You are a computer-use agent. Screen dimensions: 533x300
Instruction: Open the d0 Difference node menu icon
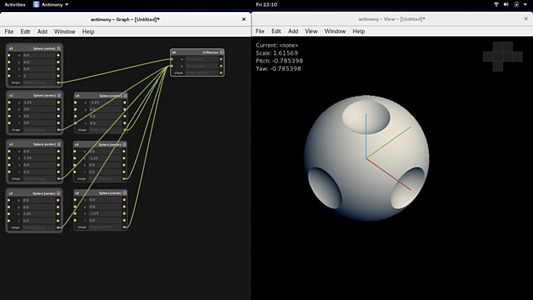[220, 52]
